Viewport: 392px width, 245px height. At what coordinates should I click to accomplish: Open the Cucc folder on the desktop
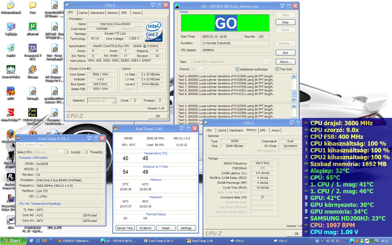(32, 7)
